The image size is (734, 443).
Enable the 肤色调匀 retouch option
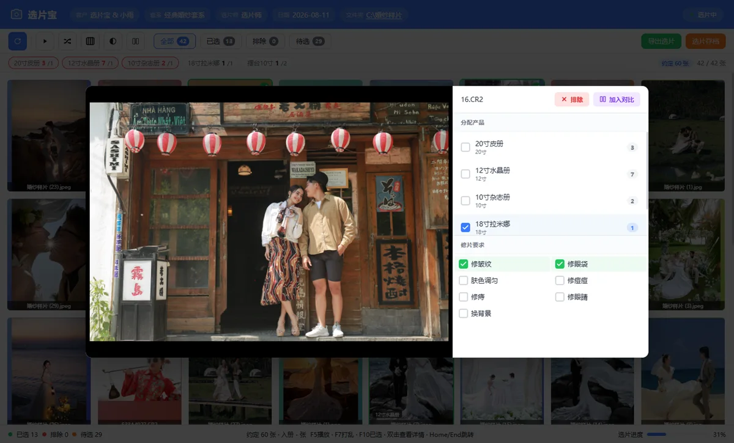coord(463,280)
